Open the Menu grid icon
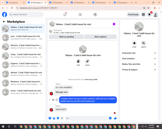Image resolution: width=162 pixels, height=129 pixels. point(143,15)
